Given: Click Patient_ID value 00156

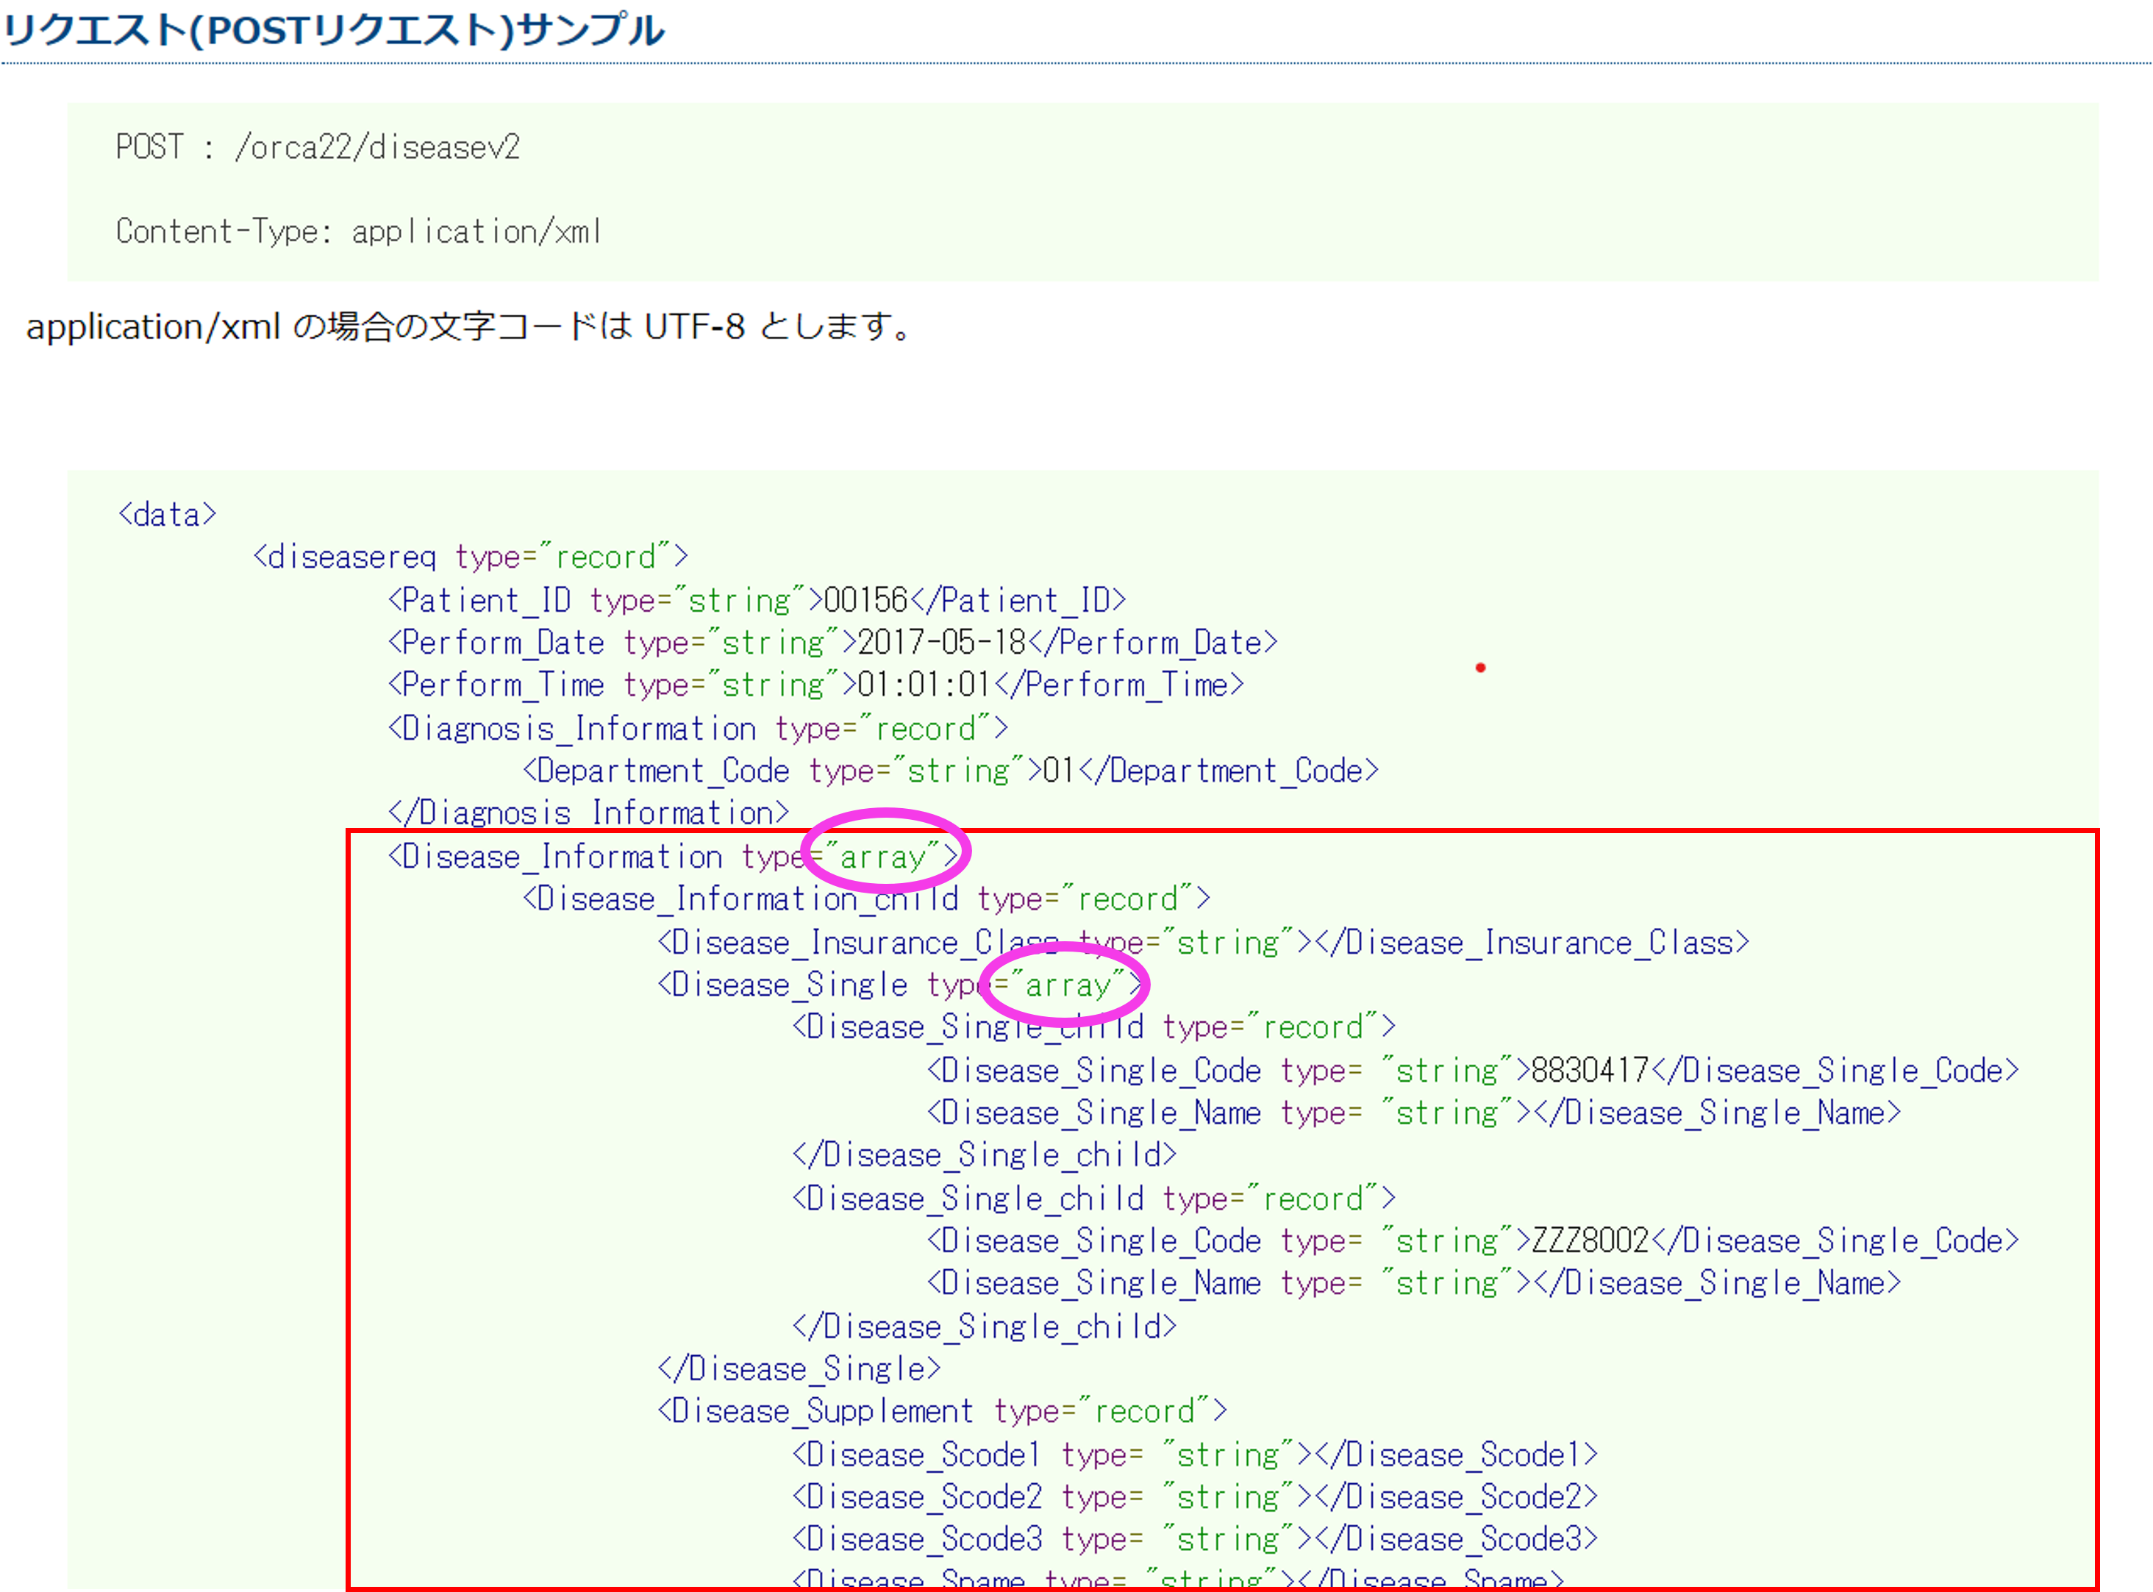Looking at the screenshot, I should click(x=865, y=600).
